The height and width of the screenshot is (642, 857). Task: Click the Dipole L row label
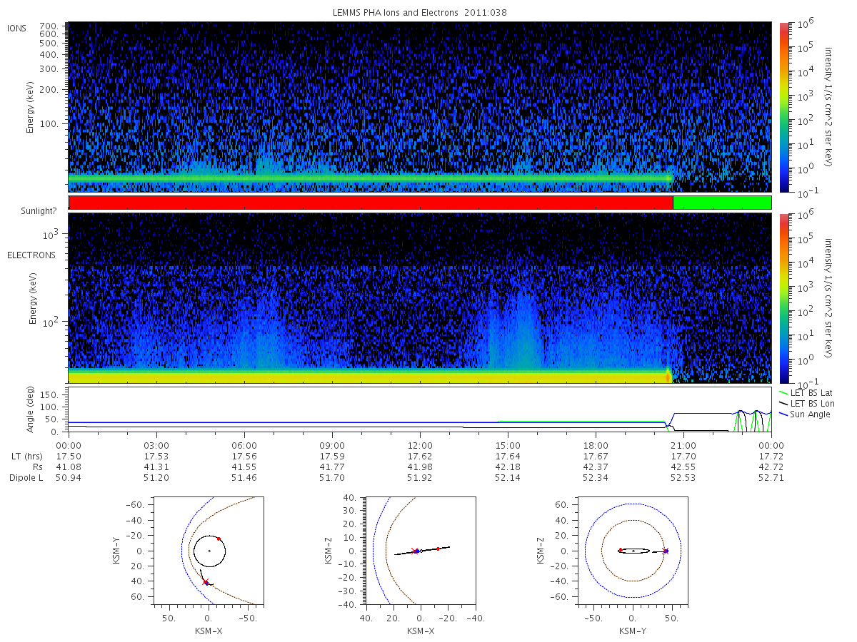tap(26, 477)
